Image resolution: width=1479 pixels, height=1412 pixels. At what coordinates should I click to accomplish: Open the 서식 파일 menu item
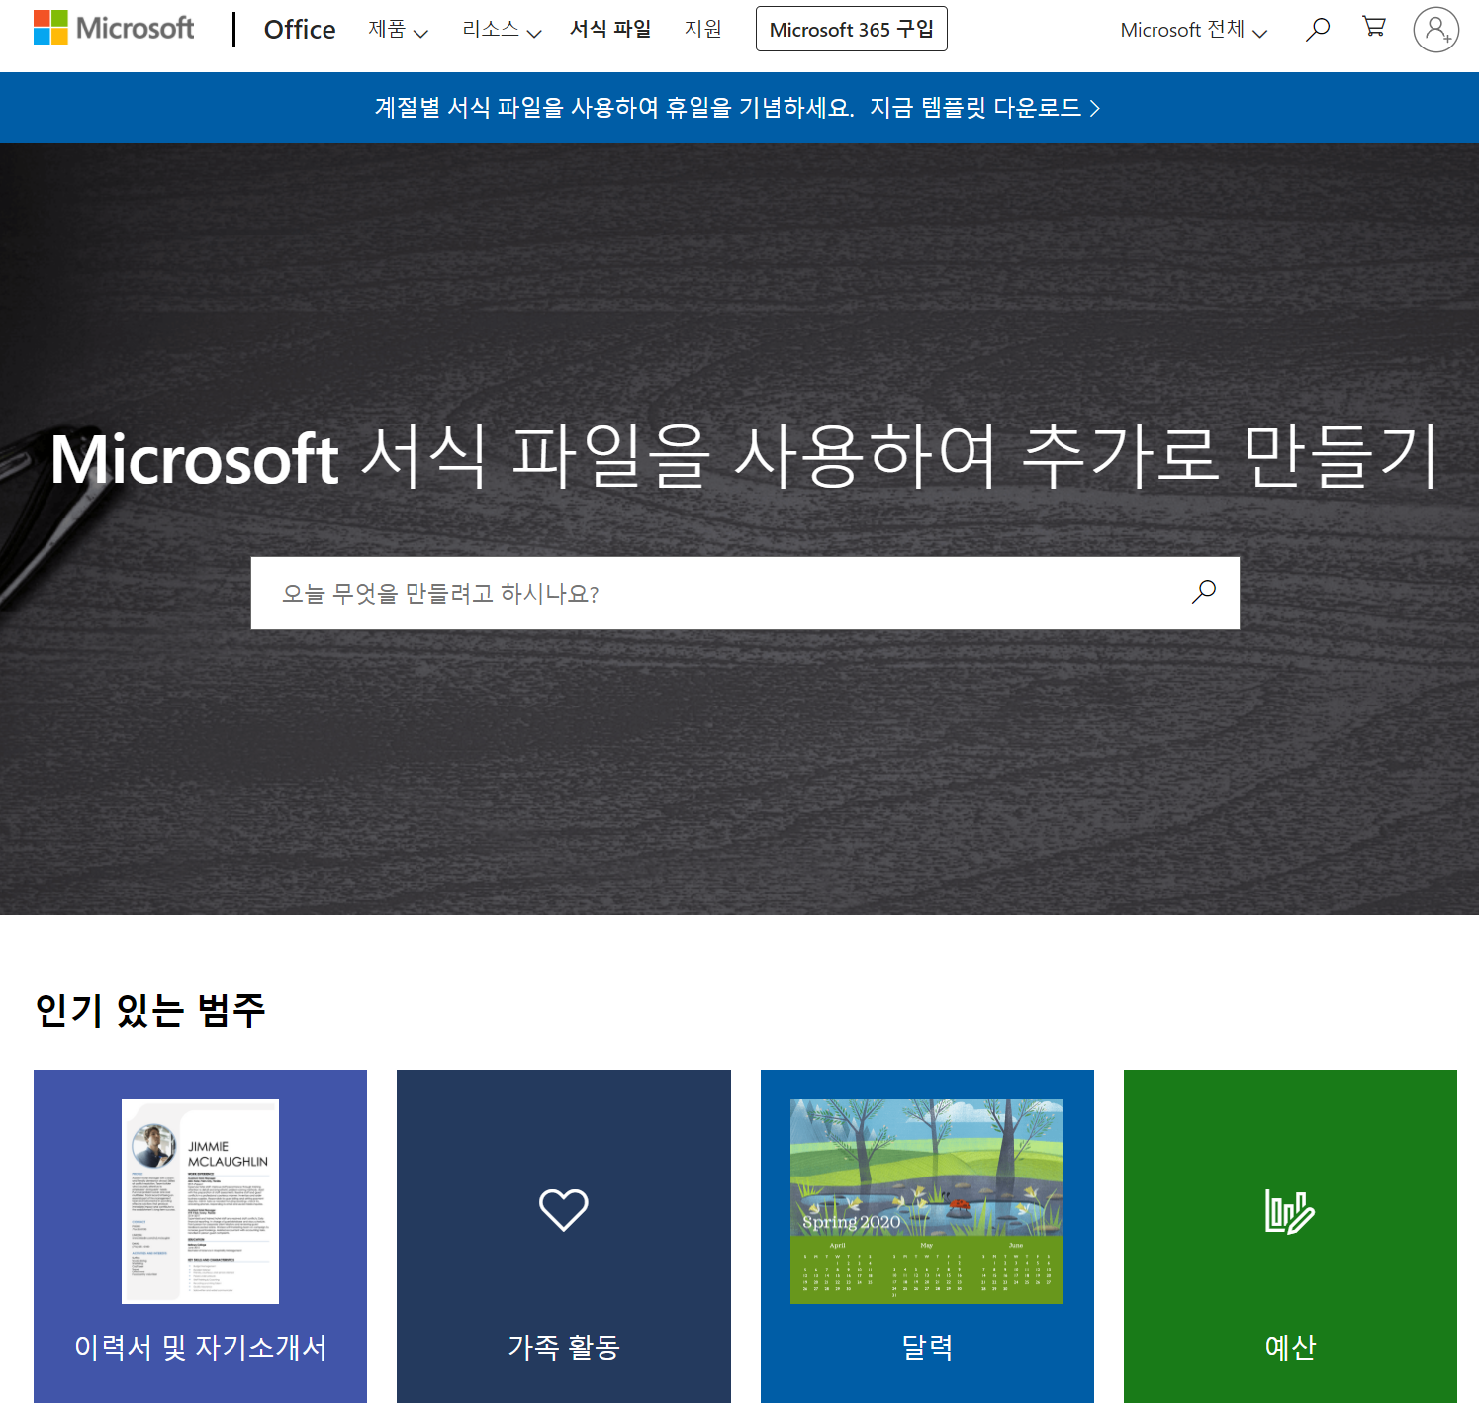coord(610,30)
